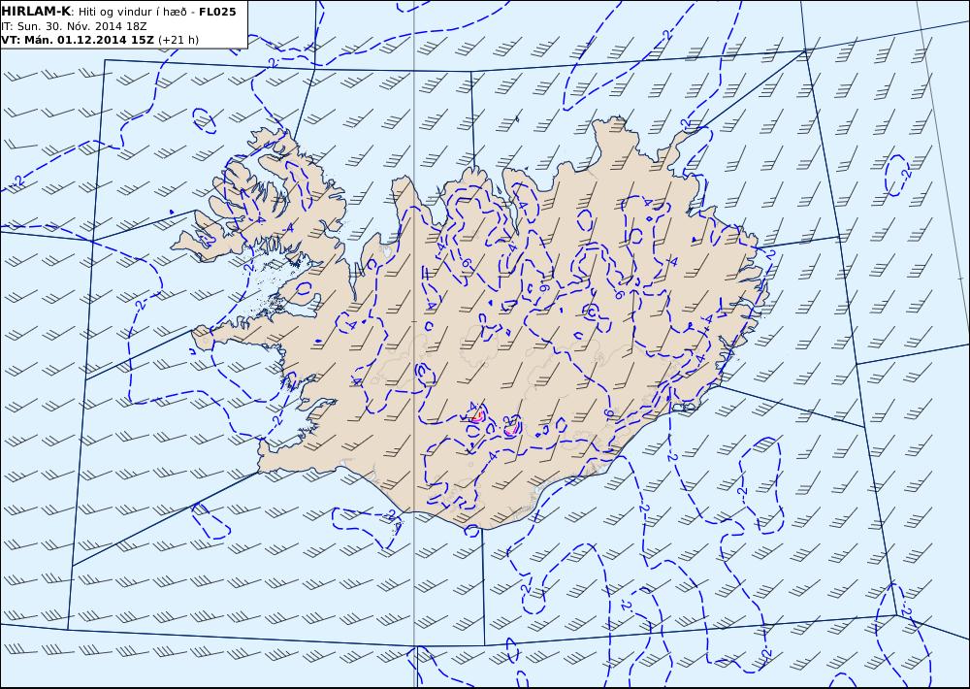
Task: Click the valid time 'VT: Mán. 01.12.2014 15Z'
Action: point(78,40)
